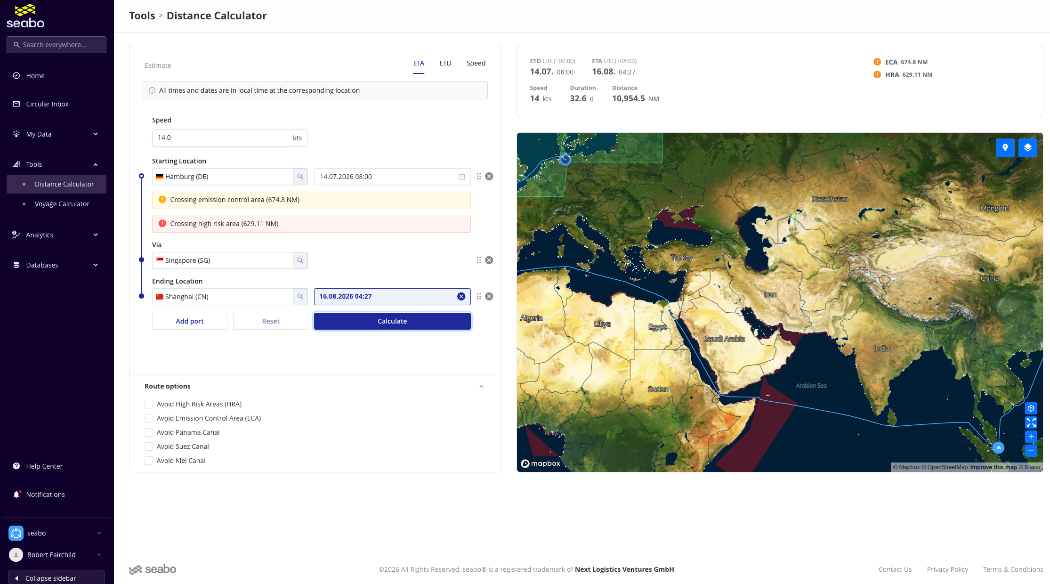The image size is (1050, 584).
Task: Click the map fullscreen expand icon
Action: click(1031, 422)
